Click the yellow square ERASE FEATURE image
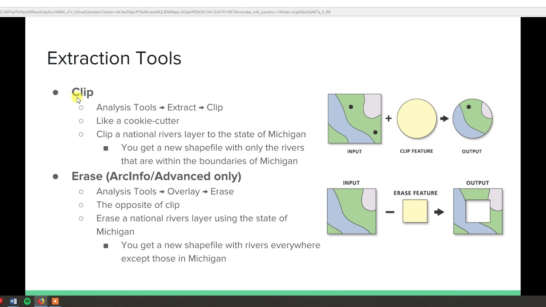The image size is (546, 307). pyautogui.click(x=415, y=211)
